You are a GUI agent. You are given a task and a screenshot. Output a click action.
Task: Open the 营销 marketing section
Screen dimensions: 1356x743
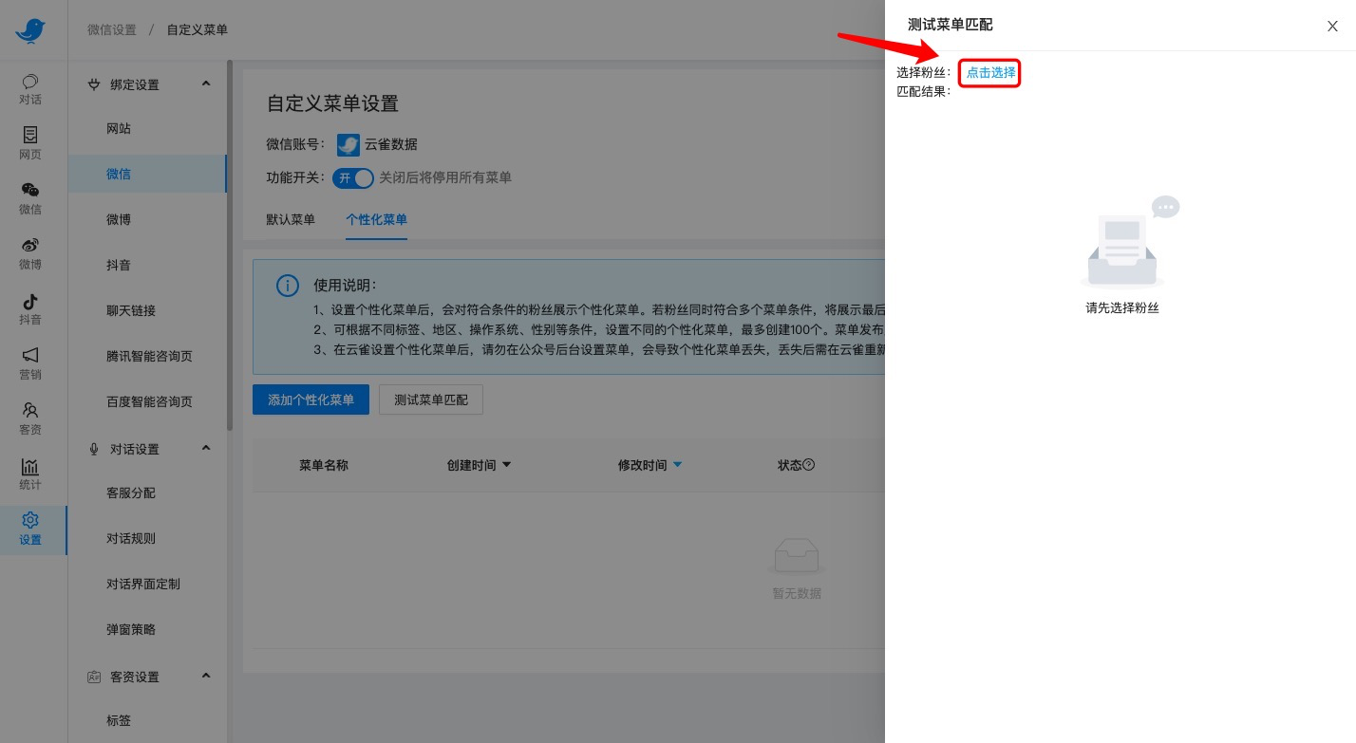tap(30, 364)
